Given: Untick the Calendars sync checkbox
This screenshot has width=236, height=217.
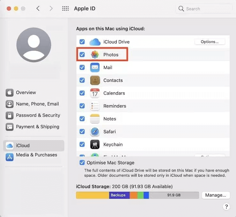Looking at the screenshot, I should [82, 93].
